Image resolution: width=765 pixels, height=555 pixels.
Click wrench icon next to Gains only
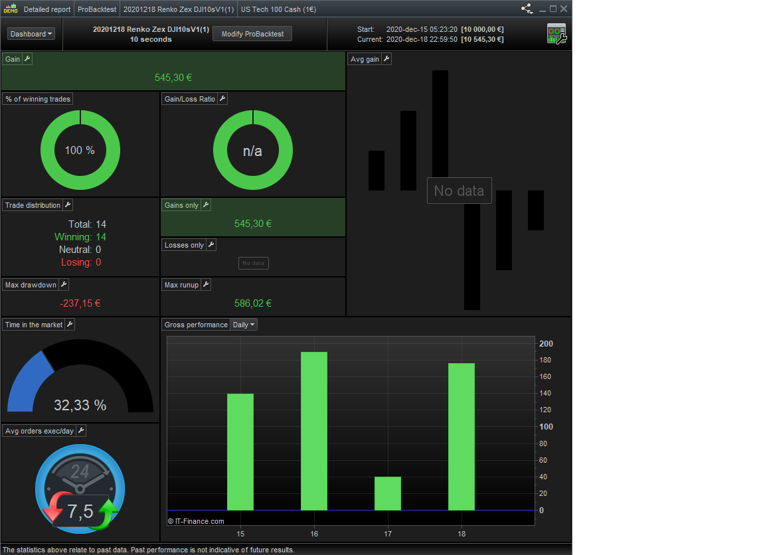(x=206, y=205)
